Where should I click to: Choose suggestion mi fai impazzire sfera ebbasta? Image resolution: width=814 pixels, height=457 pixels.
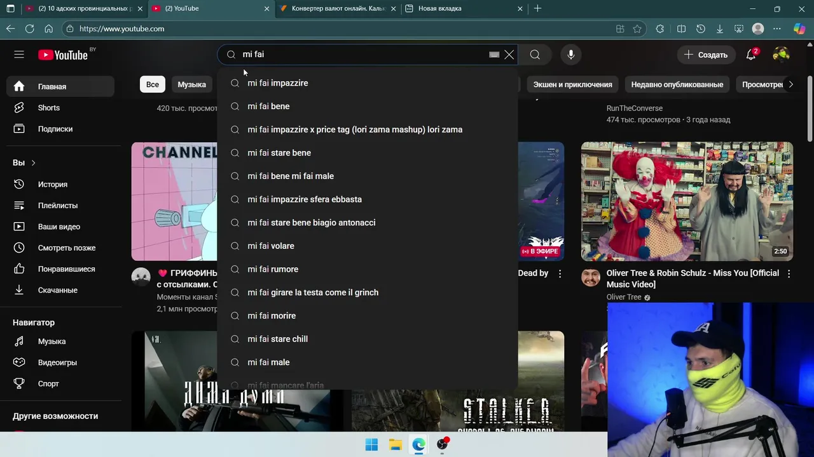tap(368, 199)
